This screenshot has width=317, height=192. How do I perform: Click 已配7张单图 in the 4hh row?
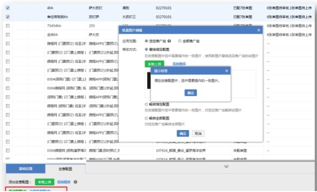coord(243,8)
